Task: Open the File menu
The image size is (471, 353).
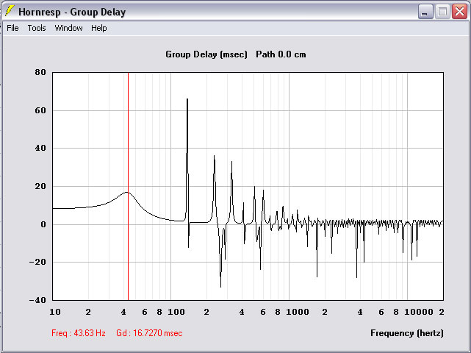Action: 12,28
